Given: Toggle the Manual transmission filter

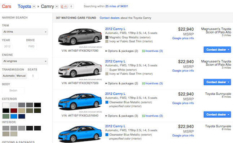Looking at the screenshot, I should (x=21, y=76).
